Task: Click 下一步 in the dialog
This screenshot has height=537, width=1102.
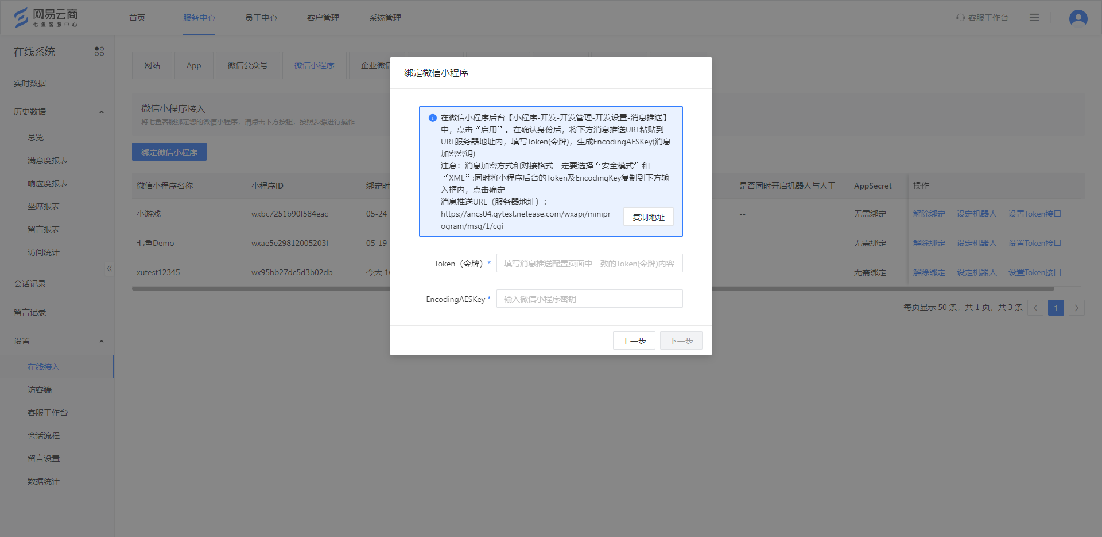Action: 681,341
